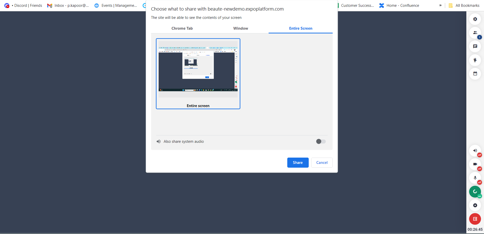The width and height of the screenshot is (484, 234).
Task: Switch to the Window tab
Action: coord(241,28)
